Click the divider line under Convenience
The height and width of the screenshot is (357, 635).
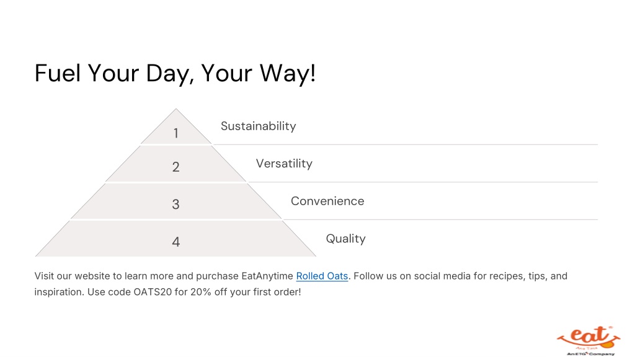click(x=441, y=220)
